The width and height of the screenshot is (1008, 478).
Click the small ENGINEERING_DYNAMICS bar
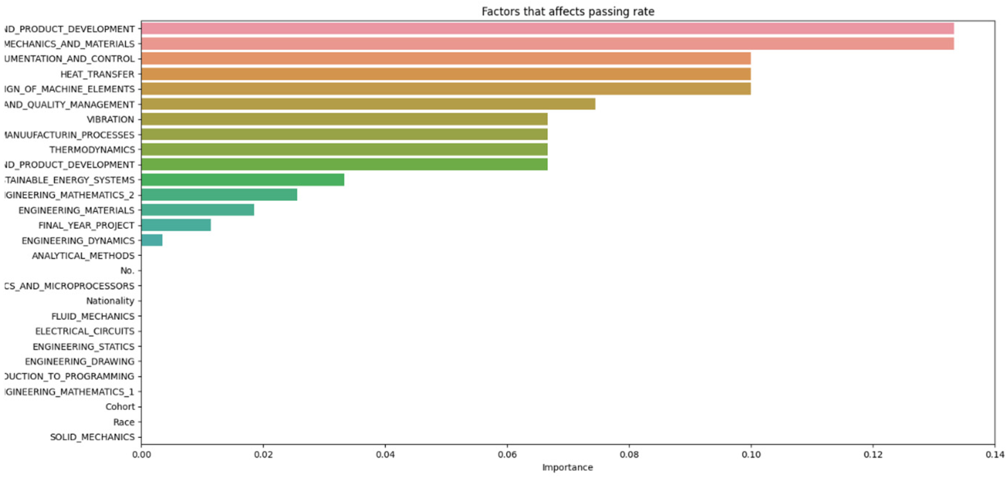click(152, 240)
